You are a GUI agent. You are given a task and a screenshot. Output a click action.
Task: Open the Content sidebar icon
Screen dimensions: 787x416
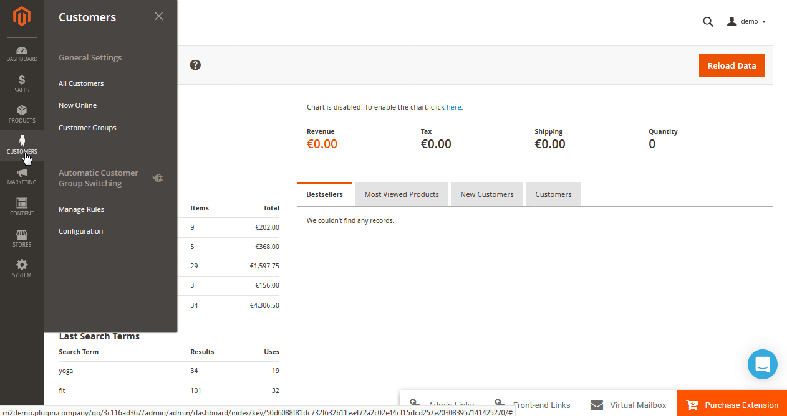click(x=22, y=206)
